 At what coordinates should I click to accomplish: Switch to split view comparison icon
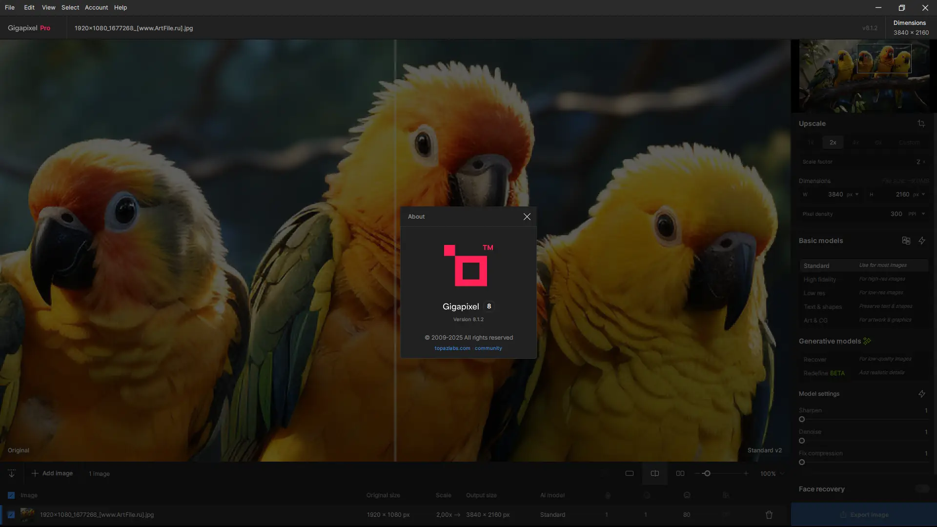click(655, 473)
